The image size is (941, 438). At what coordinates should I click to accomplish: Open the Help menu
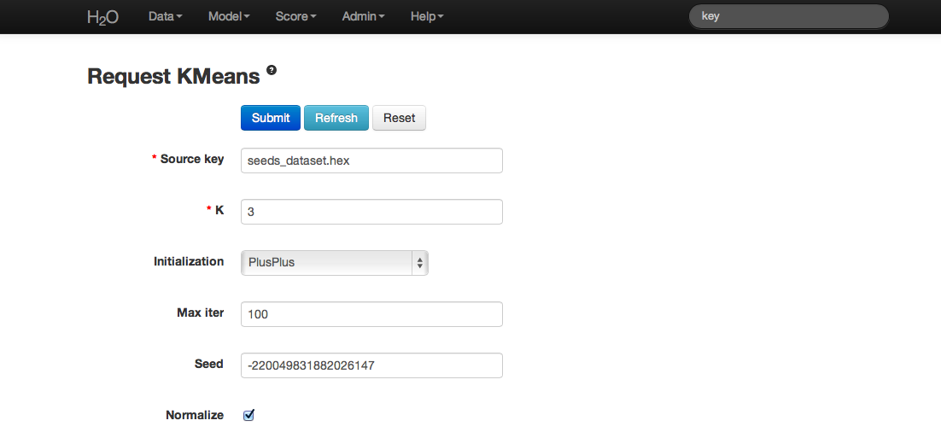pyautogui.click(x=427, y=17)
